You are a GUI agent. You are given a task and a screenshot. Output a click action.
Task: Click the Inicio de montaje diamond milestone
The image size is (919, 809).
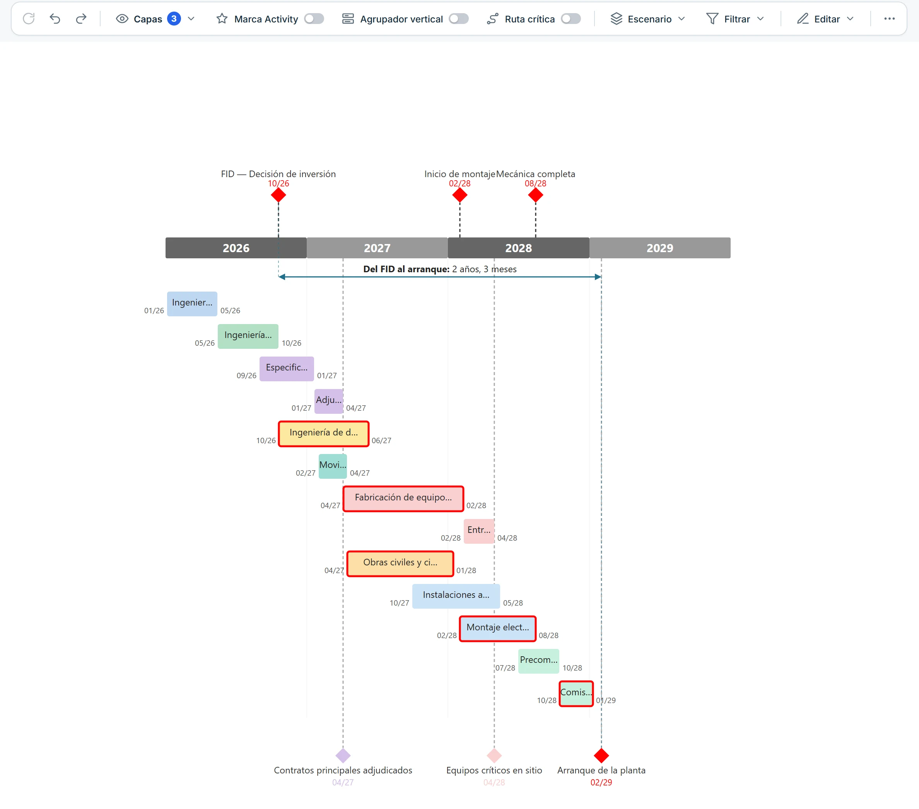(459, 195)
